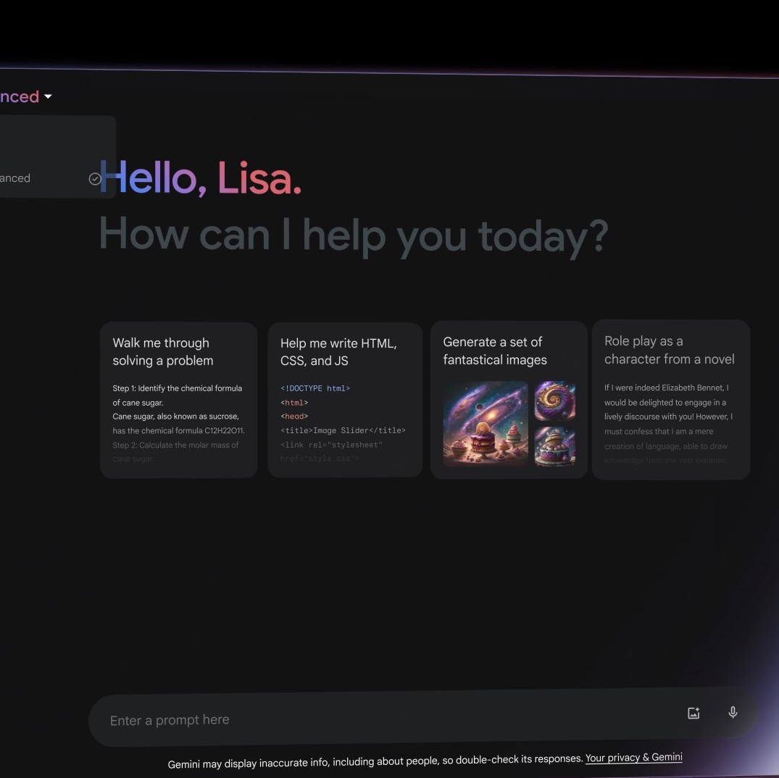
Task: Click 'Step 1: Identify the chemical formula' text
Action: 178,388
